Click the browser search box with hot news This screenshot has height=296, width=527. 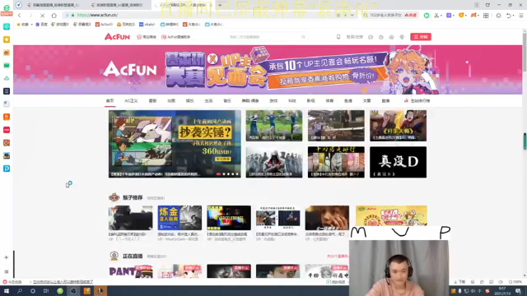click(389, 15)
